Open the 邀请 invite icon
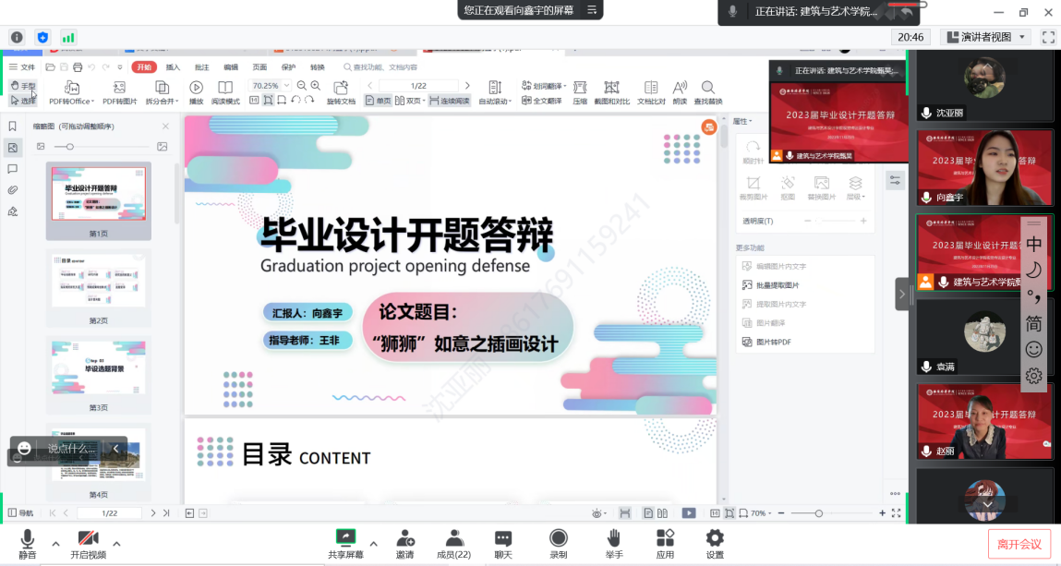1061x566 pixels. [404, 537]
